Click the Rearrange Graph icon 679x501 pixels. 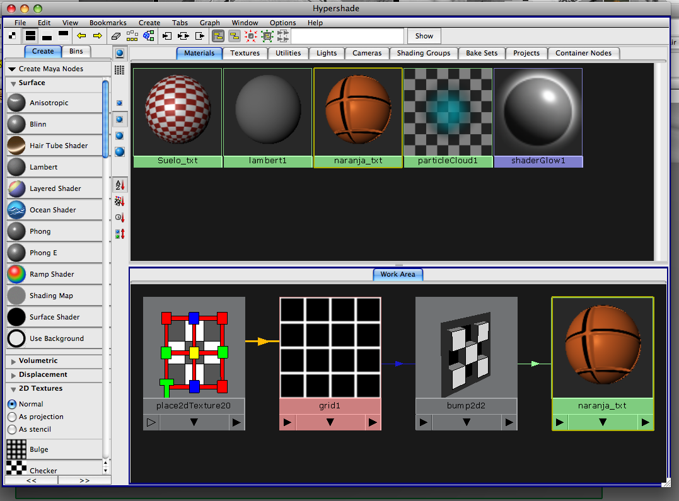132,36
